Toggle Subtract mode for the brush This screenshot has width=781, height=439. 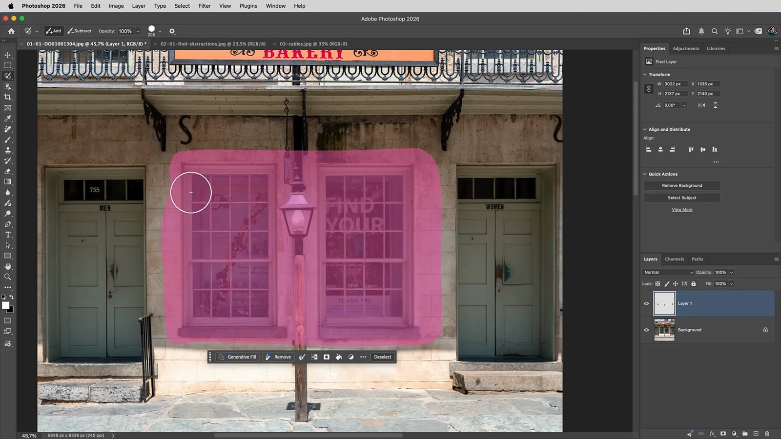coord(80,31)
